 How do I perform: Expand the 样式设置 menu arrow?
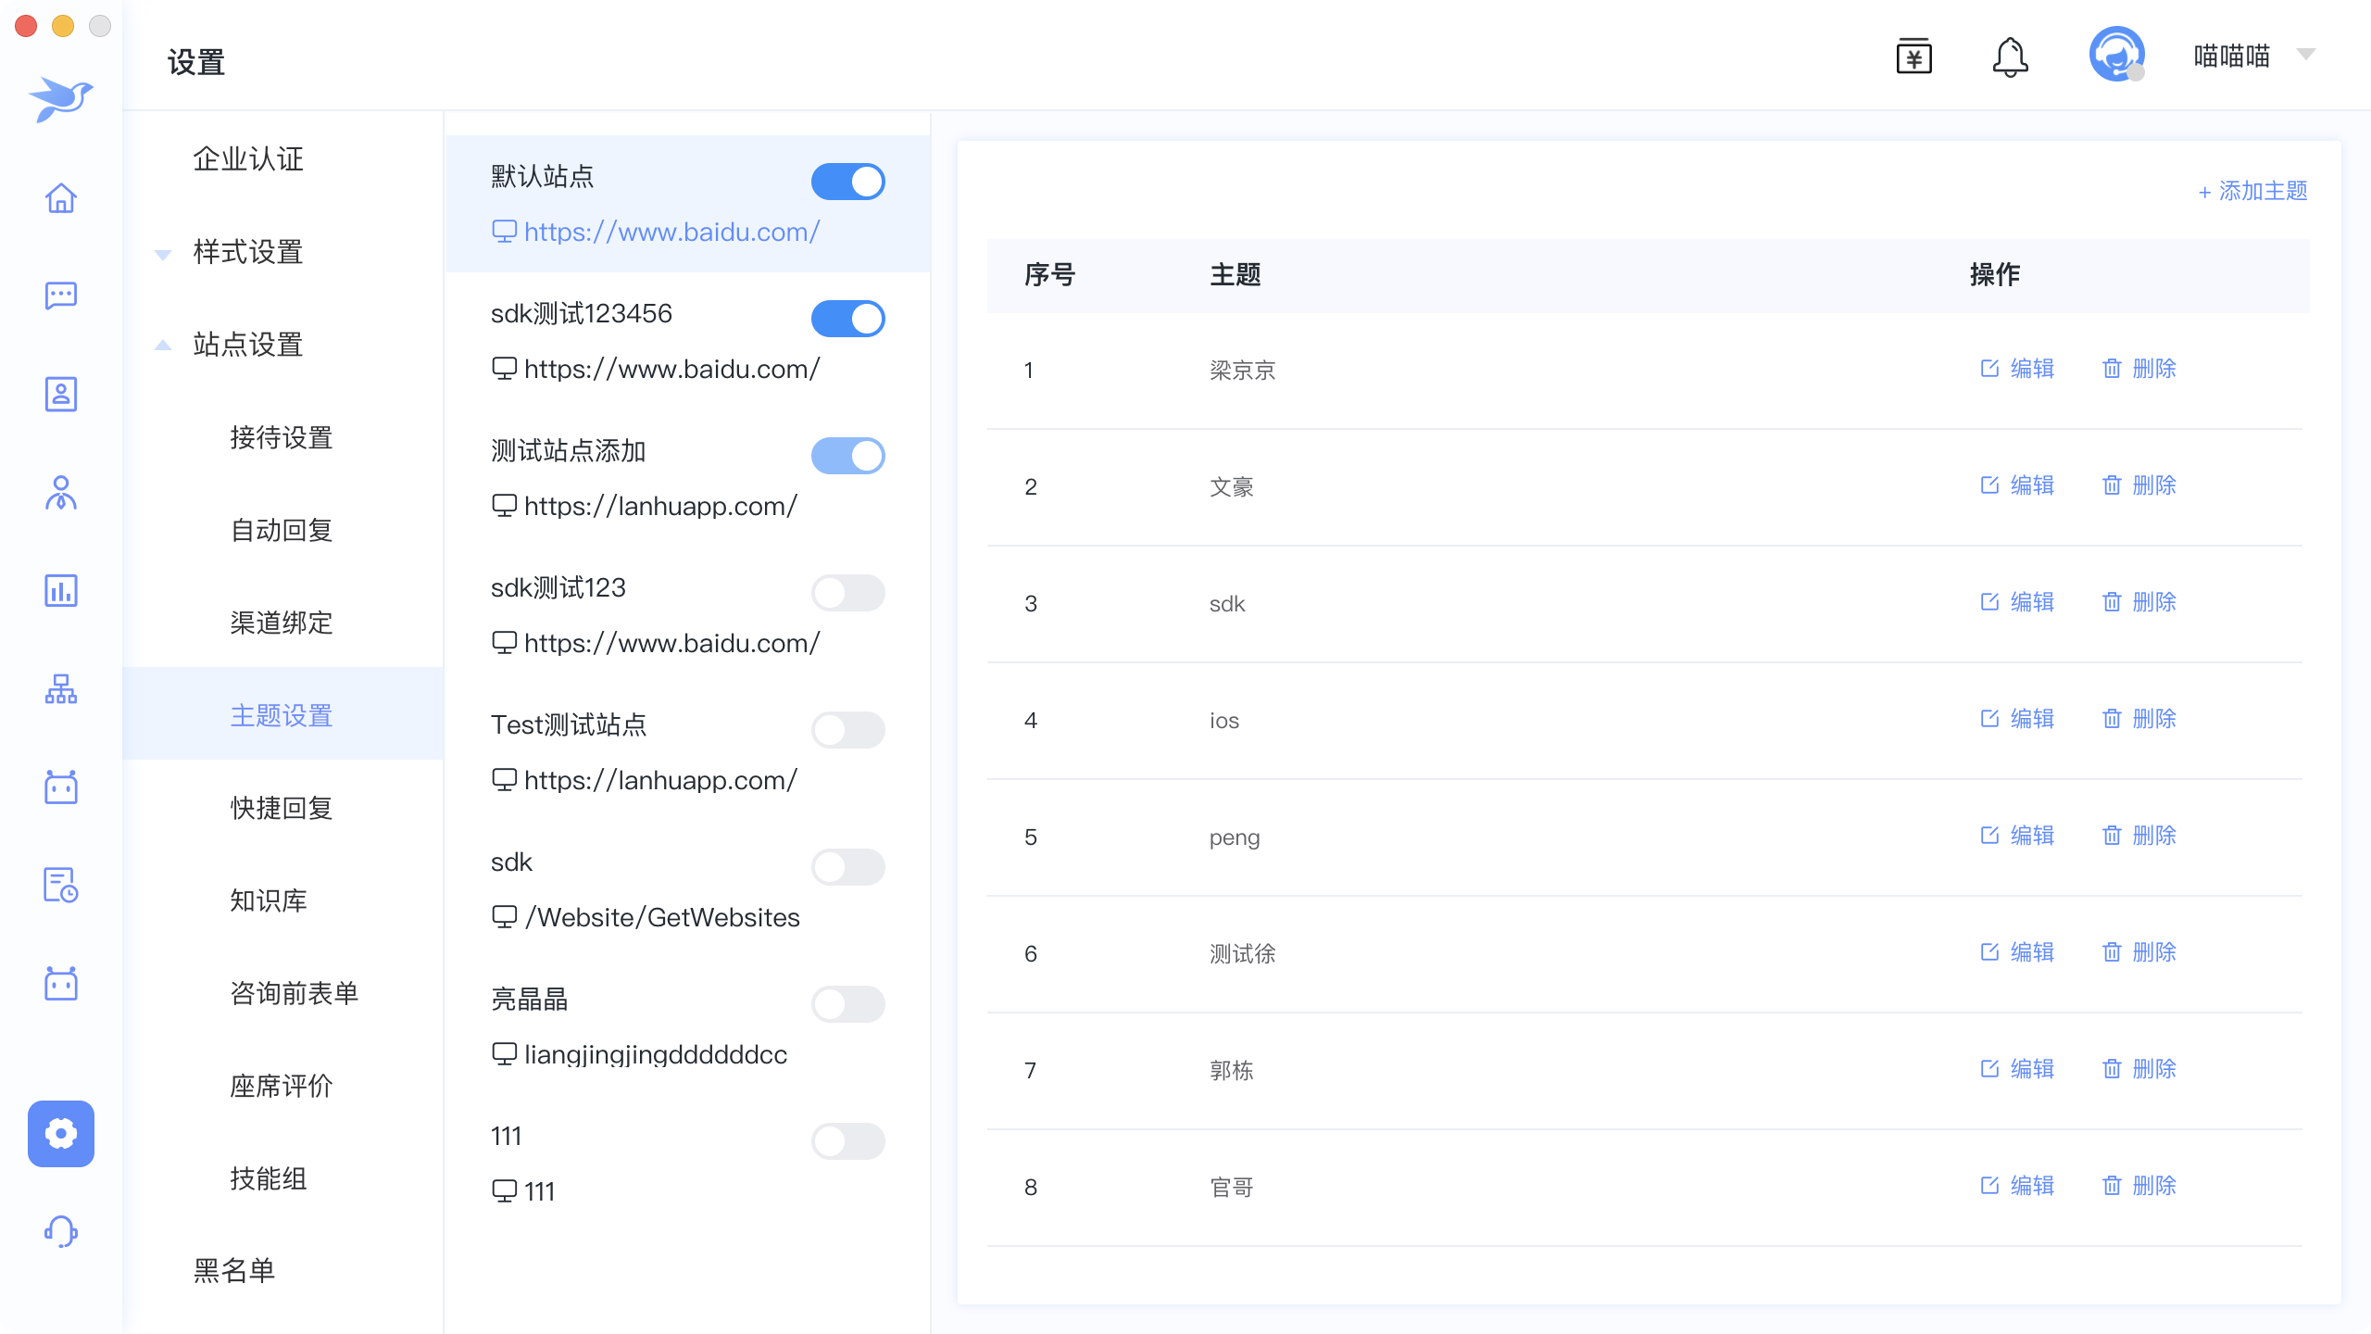click(163, 254)
